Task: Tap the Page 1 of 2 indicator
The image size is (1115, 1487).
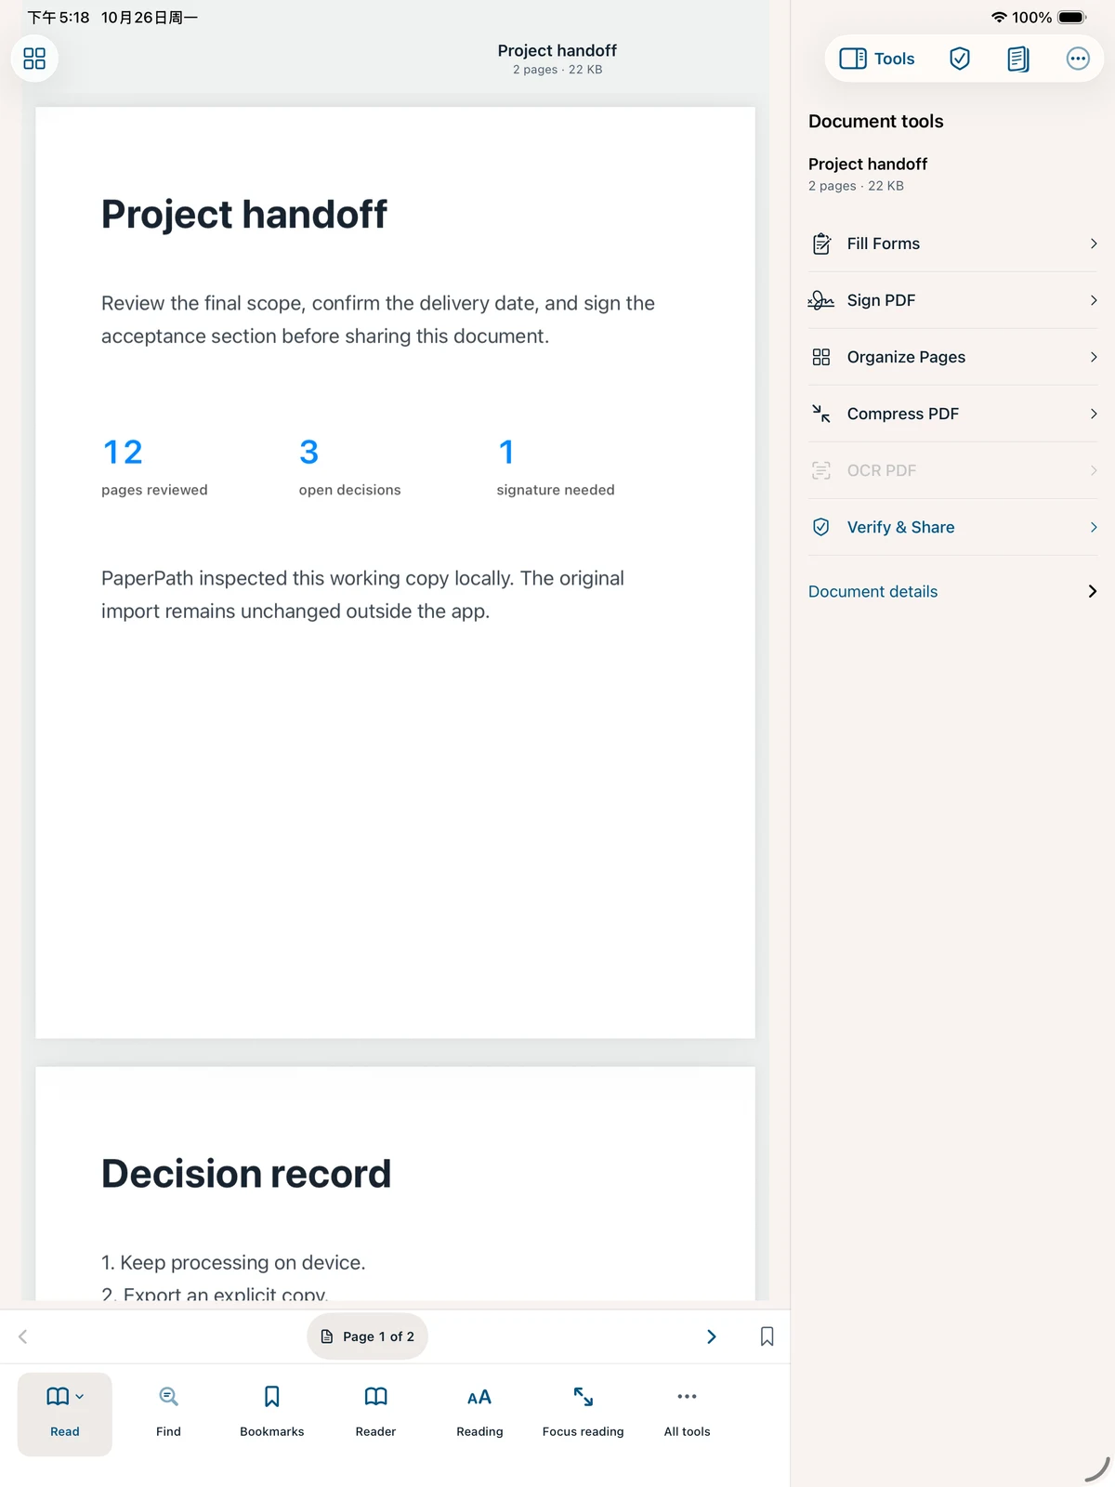Action: (368, 1336)
